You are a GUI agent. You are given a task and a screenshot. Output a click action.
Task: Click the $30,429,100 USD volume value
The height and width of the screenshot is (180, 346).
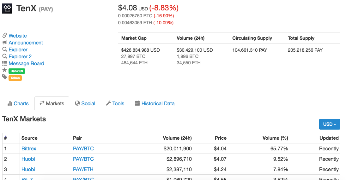point(195,50)
